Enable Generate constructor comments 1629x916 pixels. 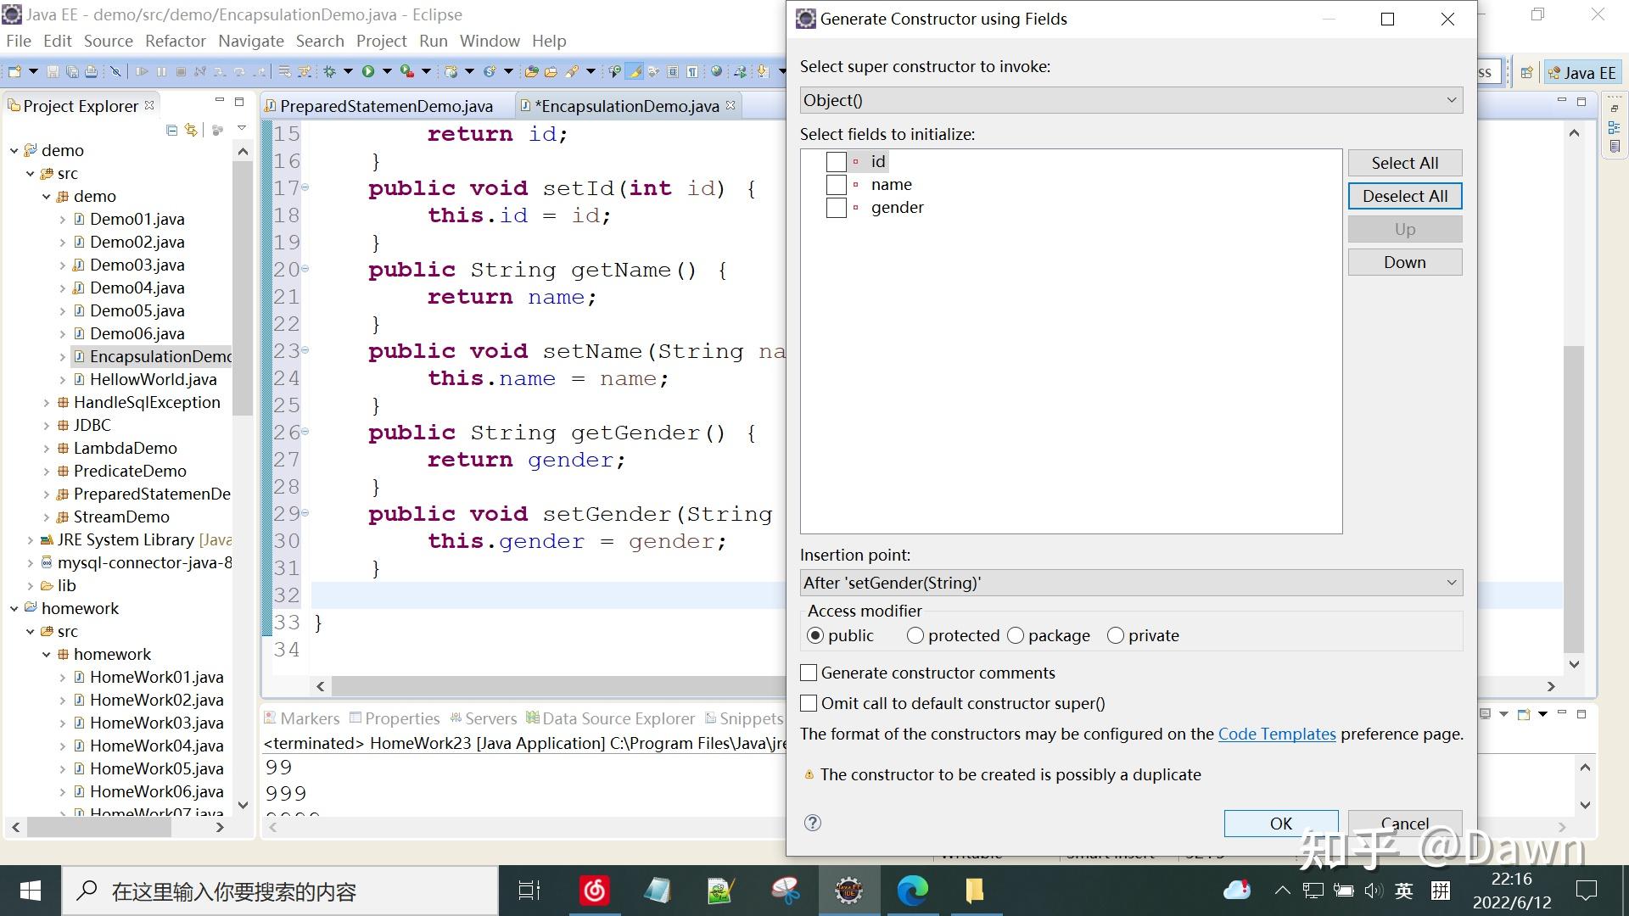pyautogui.click(x=809, y=673)
